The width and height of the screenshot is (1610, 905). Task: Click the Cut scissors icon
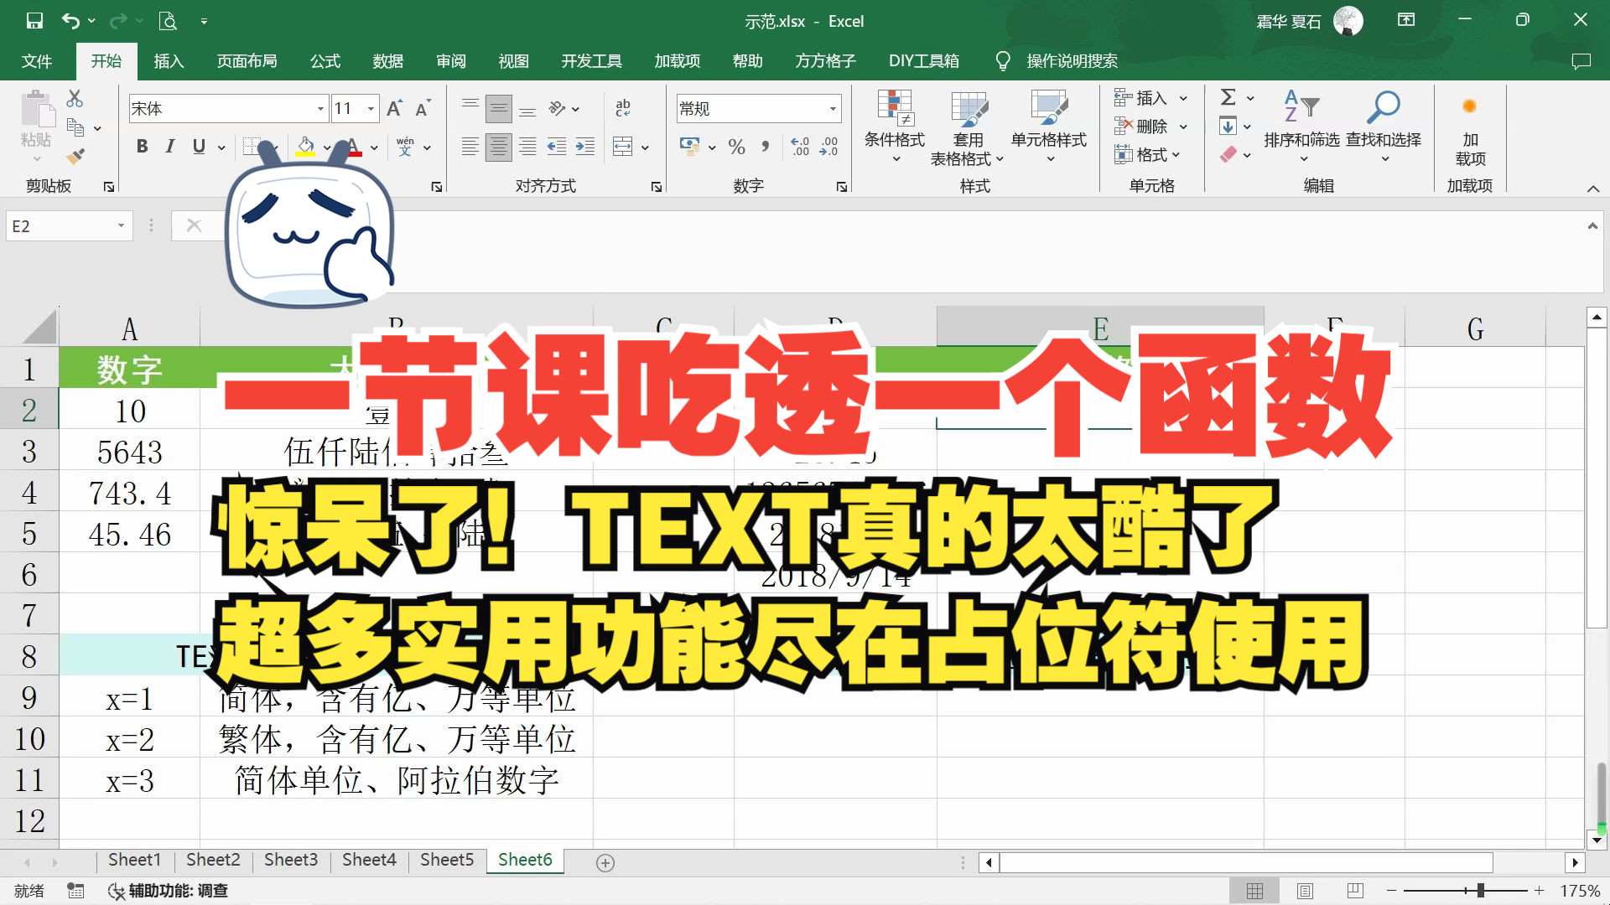pyautogui.click(x=75, y=99)
